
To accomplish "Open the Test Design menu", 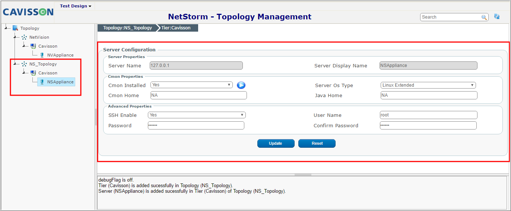I will click(x=76, y=6).
